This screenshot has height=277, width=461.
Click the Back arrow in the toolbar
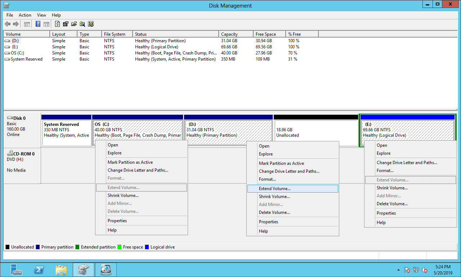[8, 24]
